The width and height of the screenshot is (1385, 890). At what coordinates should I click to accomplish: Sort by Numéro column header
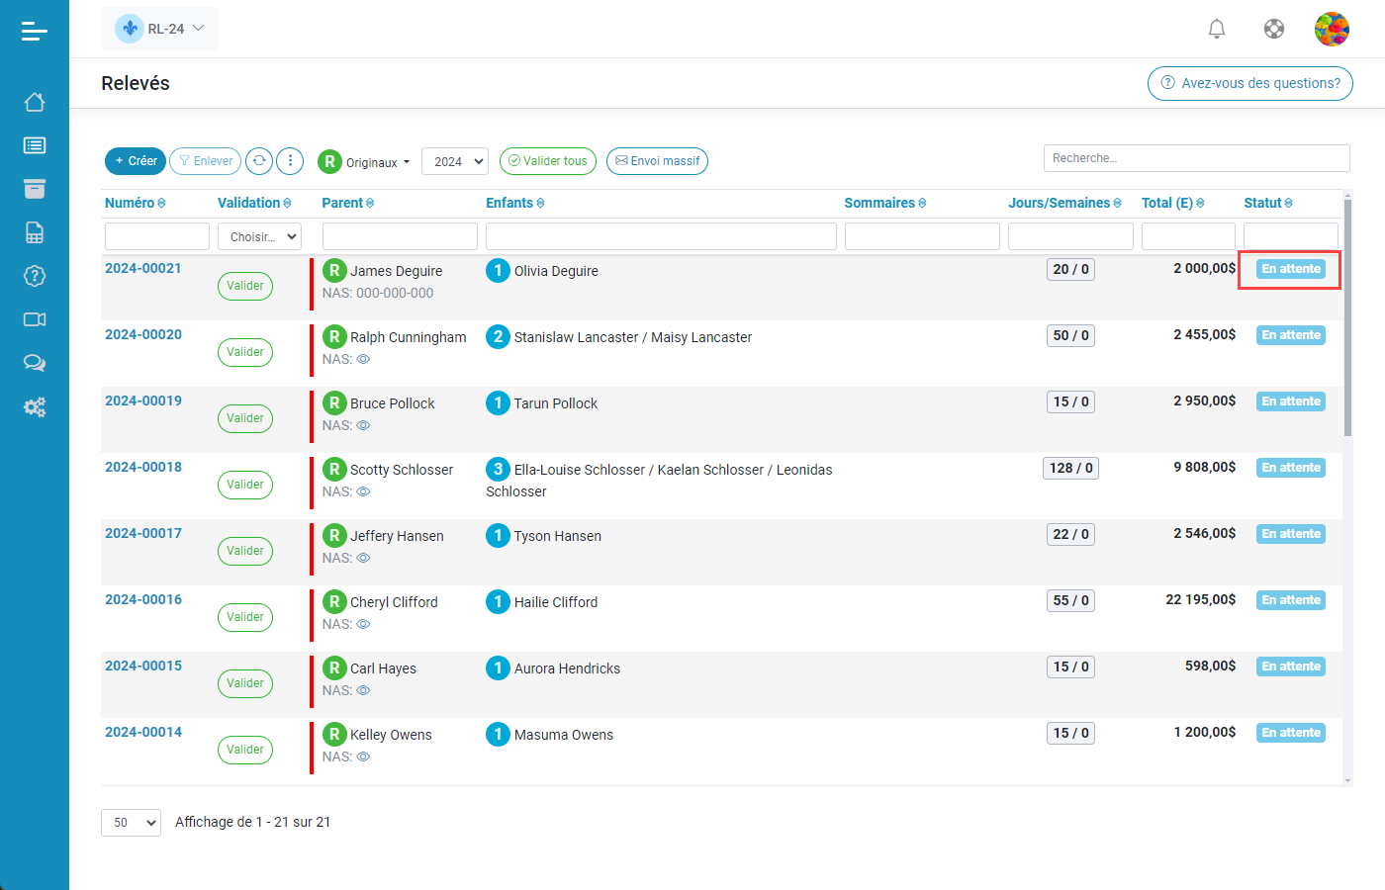(135, 203)
